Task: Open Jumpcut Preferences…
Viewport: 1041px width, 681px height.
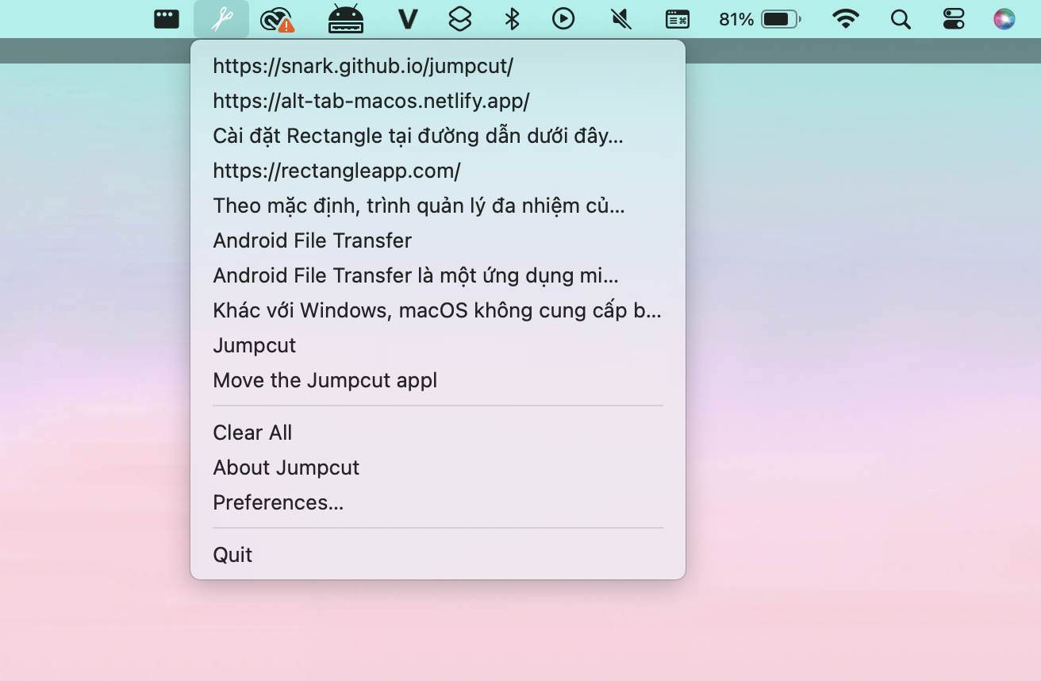Action: coord(438,502)
